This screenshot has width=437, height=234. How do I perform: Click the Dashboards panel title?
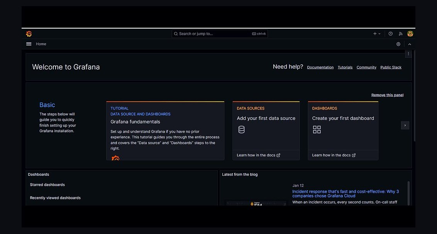tap(39, 175)
